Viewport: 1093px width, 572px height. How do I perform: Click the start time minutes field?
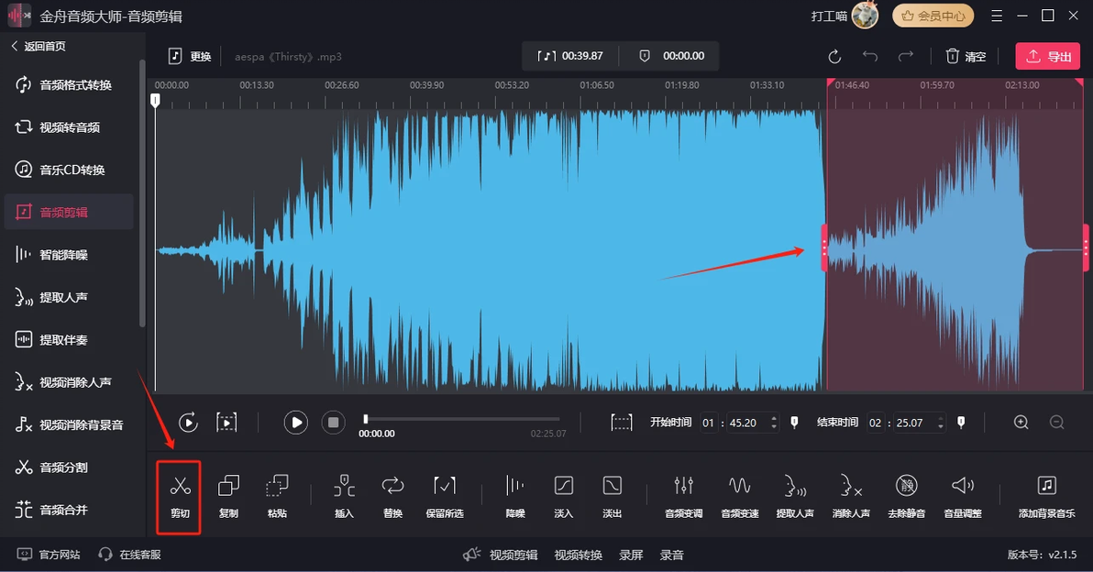click(x=709, y=423)
